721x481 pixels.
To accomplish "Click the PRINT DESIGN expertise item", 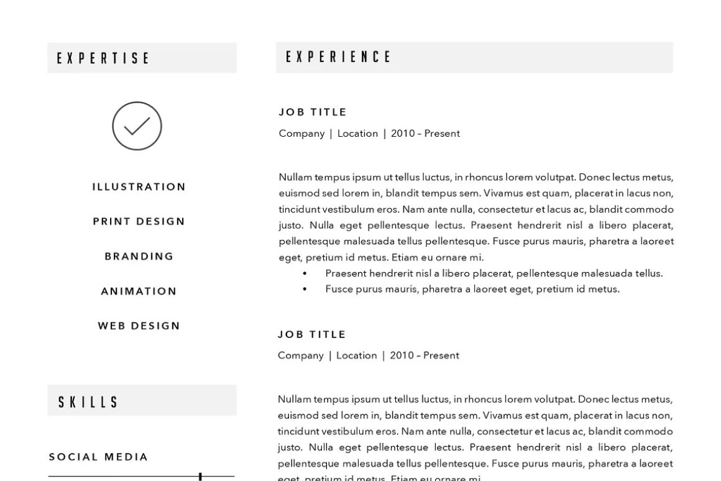I will pyautogui.click(x=139, y=221).
